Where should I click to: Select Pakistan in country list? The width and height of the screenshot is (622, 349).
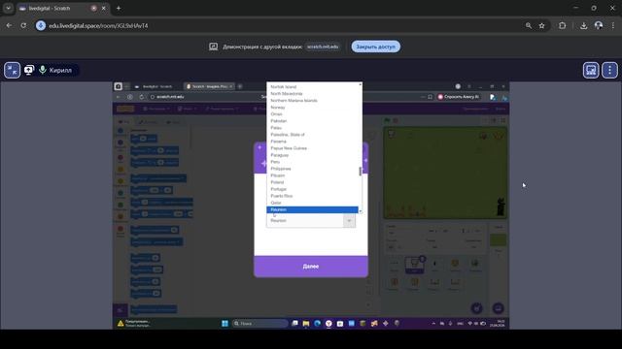(312, 120)
